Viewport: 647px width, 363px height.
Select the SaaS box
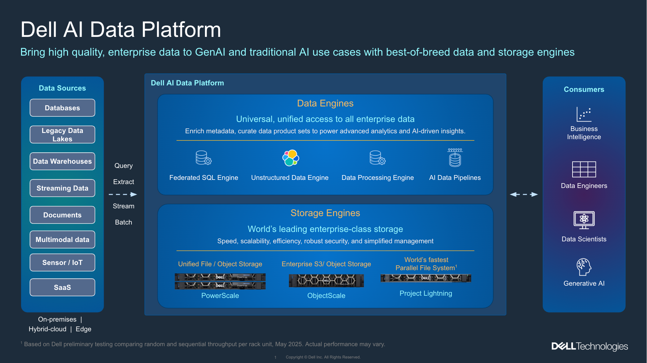[62, 288]
